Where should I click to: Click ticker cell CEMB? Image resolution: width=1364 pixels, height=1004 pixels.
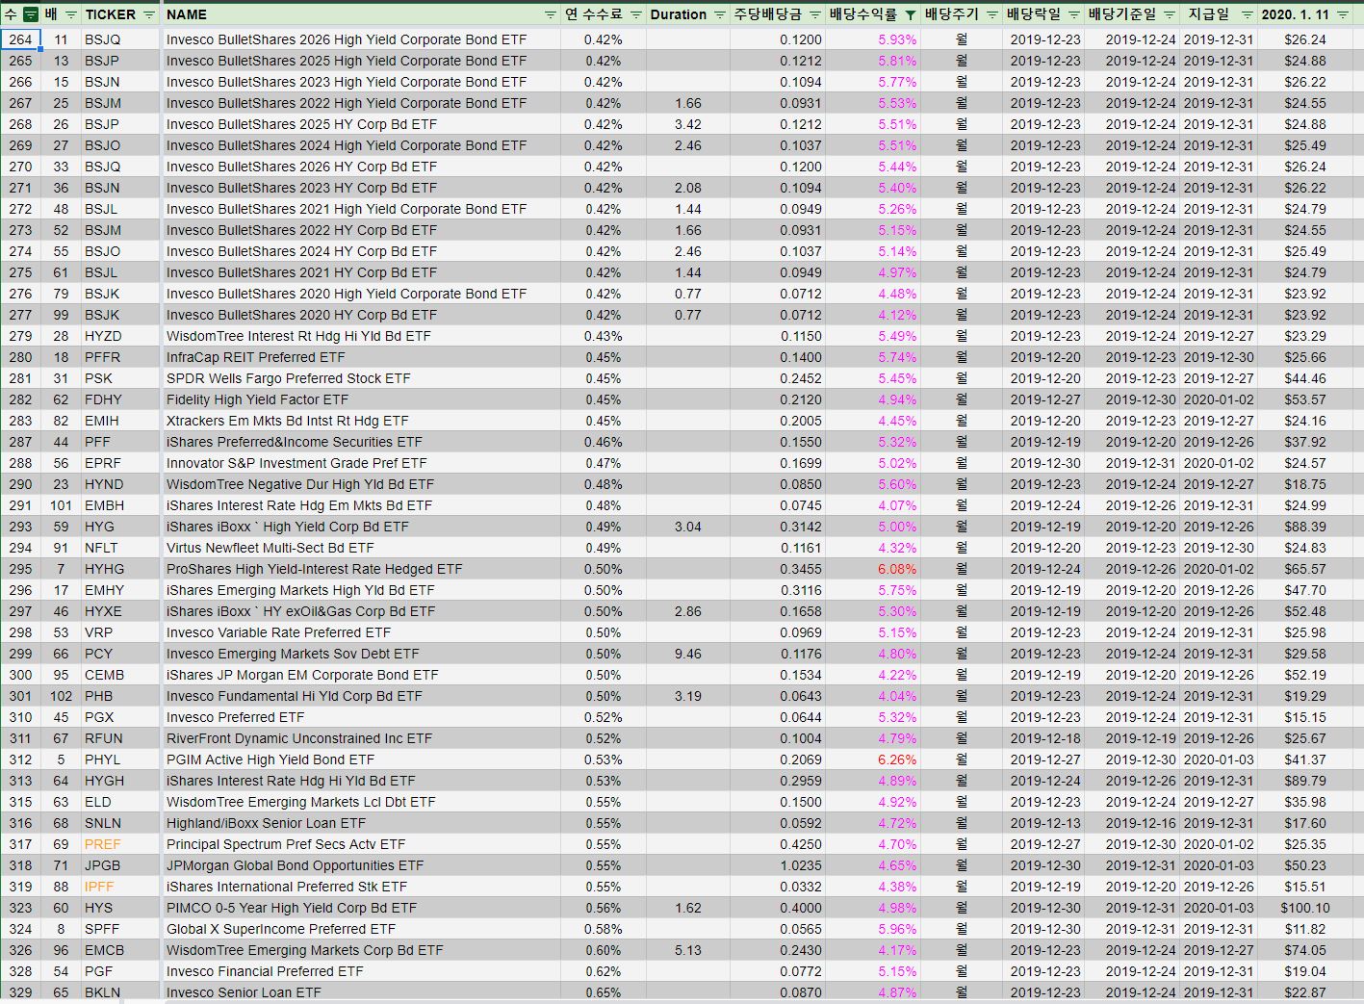point(119,675)
